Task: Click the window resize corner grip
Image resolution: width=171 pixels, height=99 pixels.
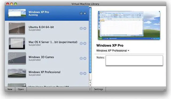Action: 165,89
